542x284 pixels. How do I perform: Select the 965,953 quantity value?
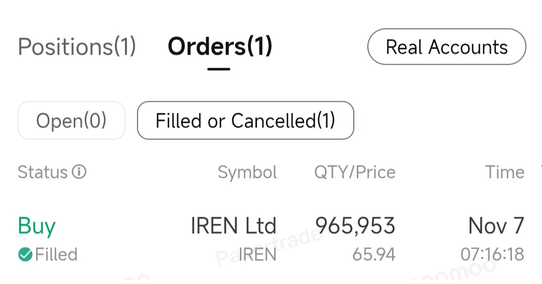coord(355,226)
